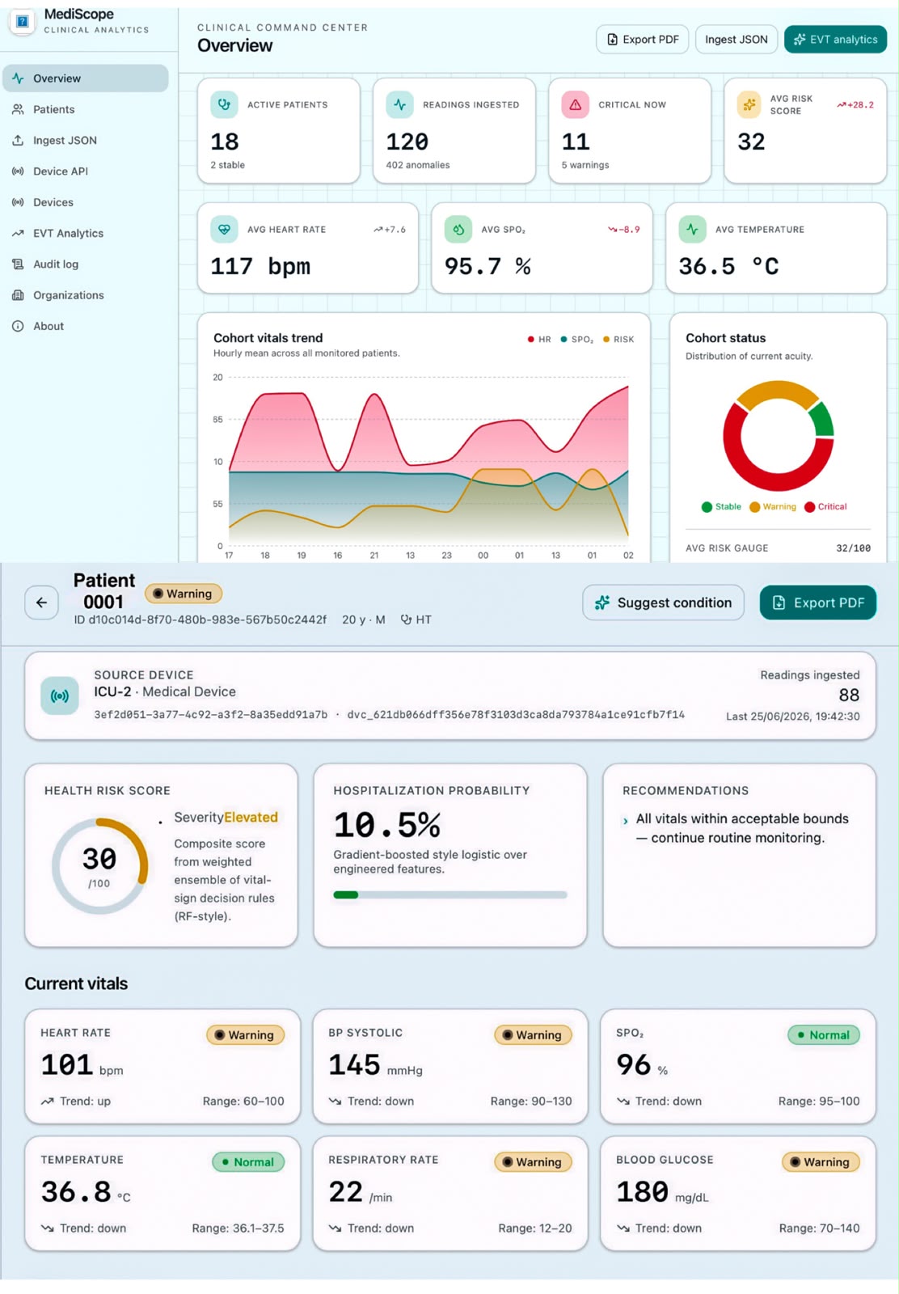Click the sparkle icon on Avg Risk Score card
899x1294 pixels.
[749, 104]
